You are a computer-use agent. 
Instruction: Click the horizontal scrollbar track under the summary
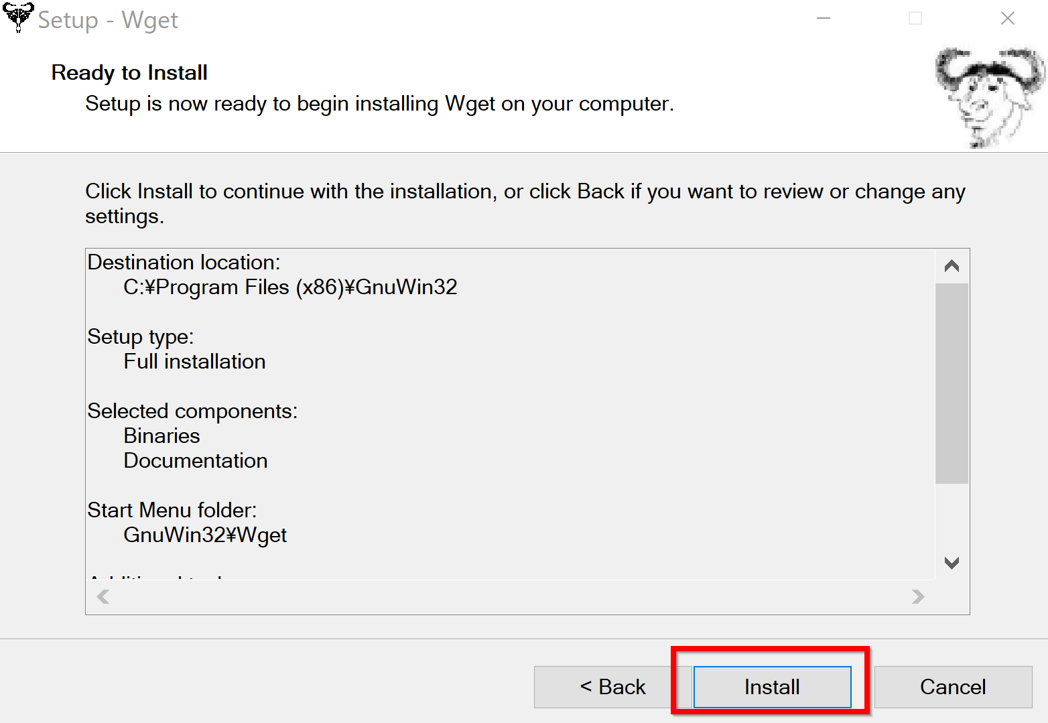[511, 596]
